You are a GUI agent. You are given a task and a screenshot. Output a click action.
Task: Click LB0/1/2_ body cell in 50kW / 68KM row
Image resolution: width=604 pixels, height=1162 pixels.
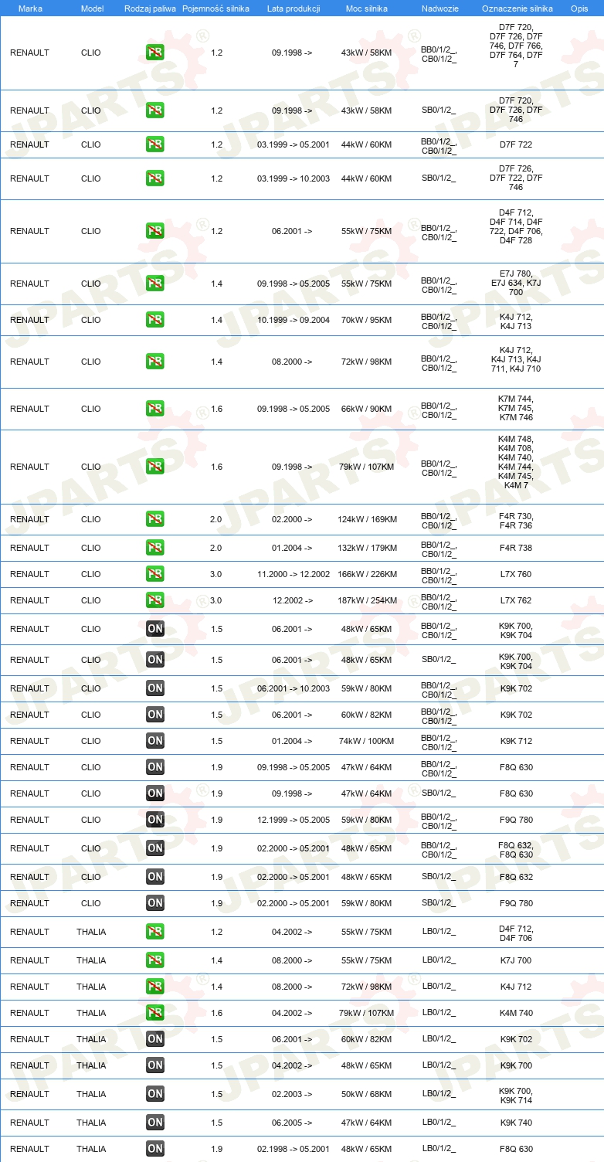439,1094
